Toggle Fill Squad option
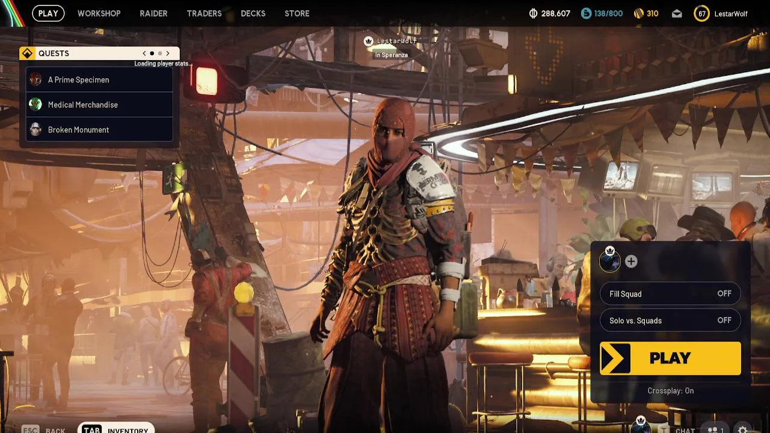 [670, 294]
